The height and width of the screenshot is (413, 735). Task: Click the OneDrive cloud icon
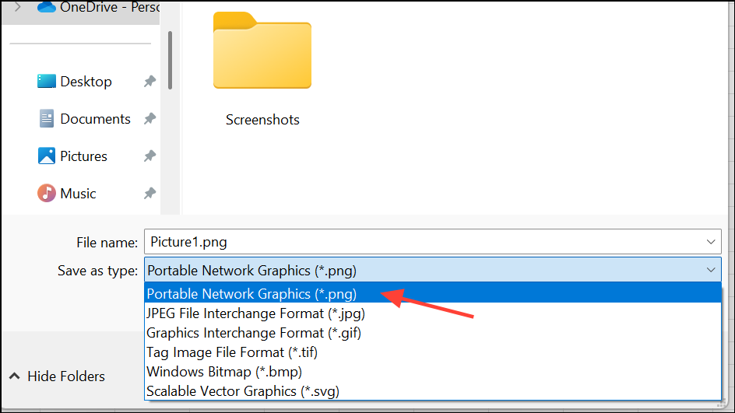(47, 7)
